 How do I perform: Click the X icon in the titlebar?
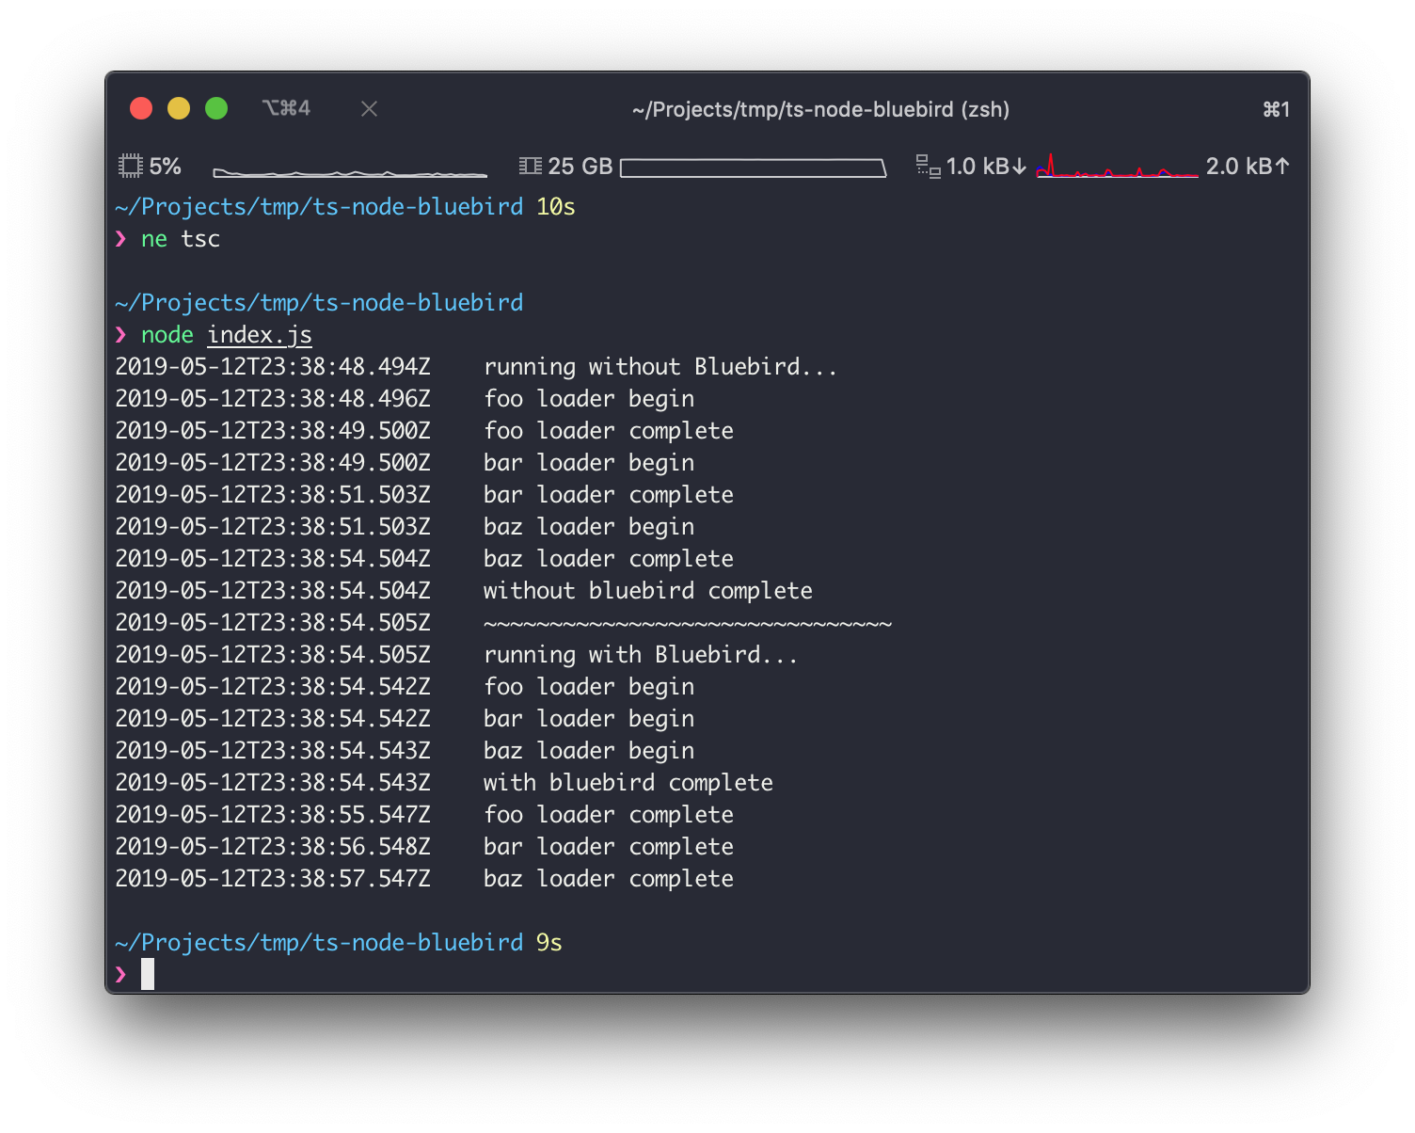point(368,108)
